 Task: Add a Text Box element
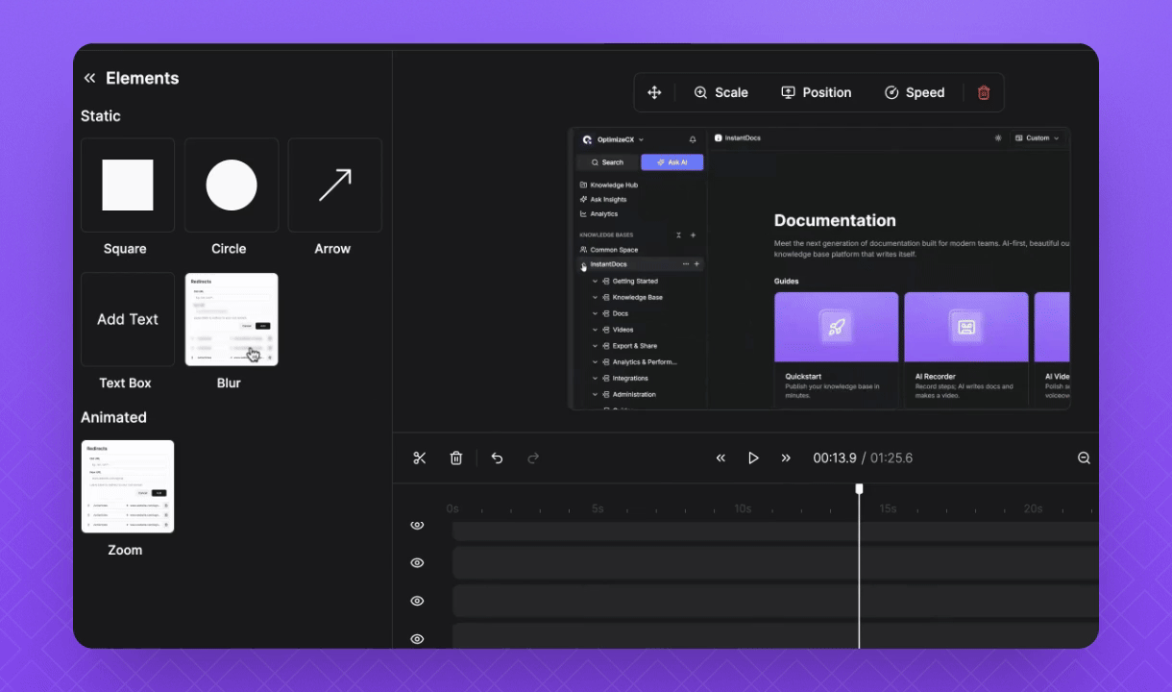tap(128, 320)
